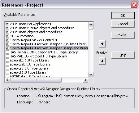The image size is (139, 113).
Task: Move reference up with Priority up arrow
Action: [x=102, y=44]
